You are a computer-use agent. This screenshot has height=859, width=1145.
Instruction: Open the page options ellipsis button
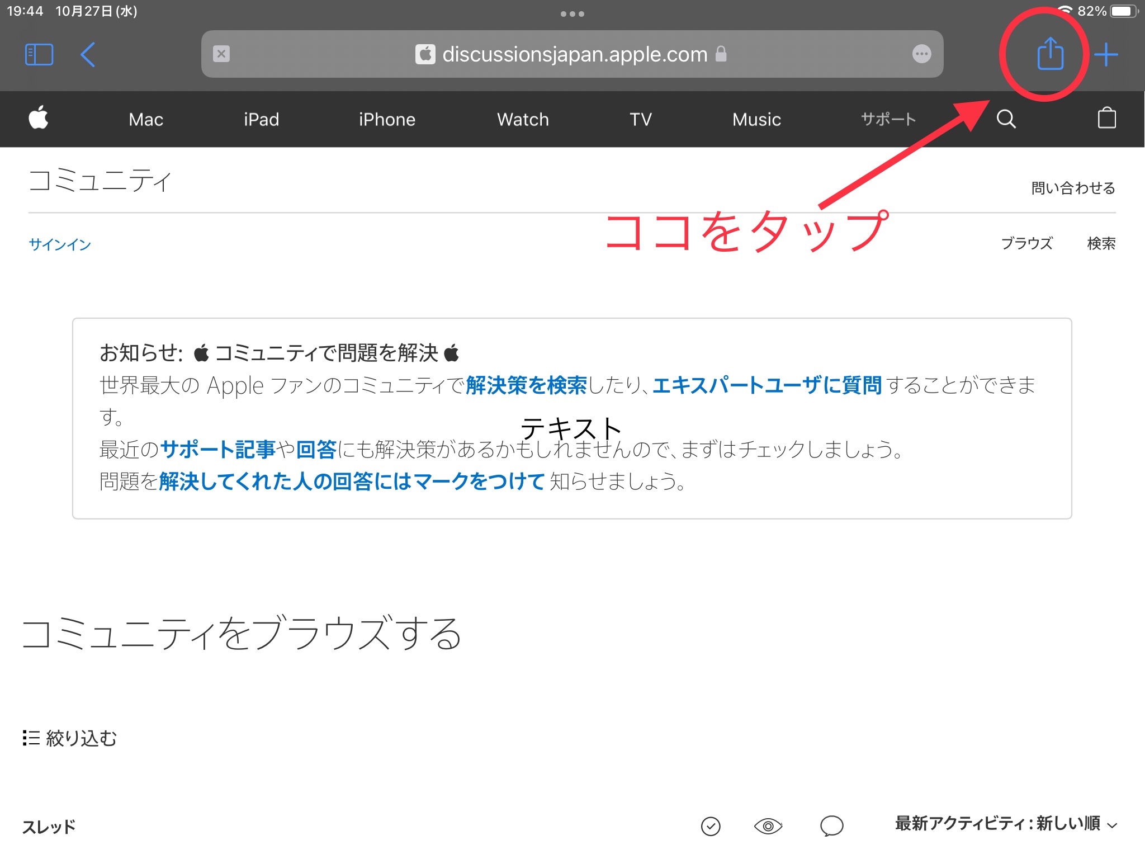coord(921,54)
